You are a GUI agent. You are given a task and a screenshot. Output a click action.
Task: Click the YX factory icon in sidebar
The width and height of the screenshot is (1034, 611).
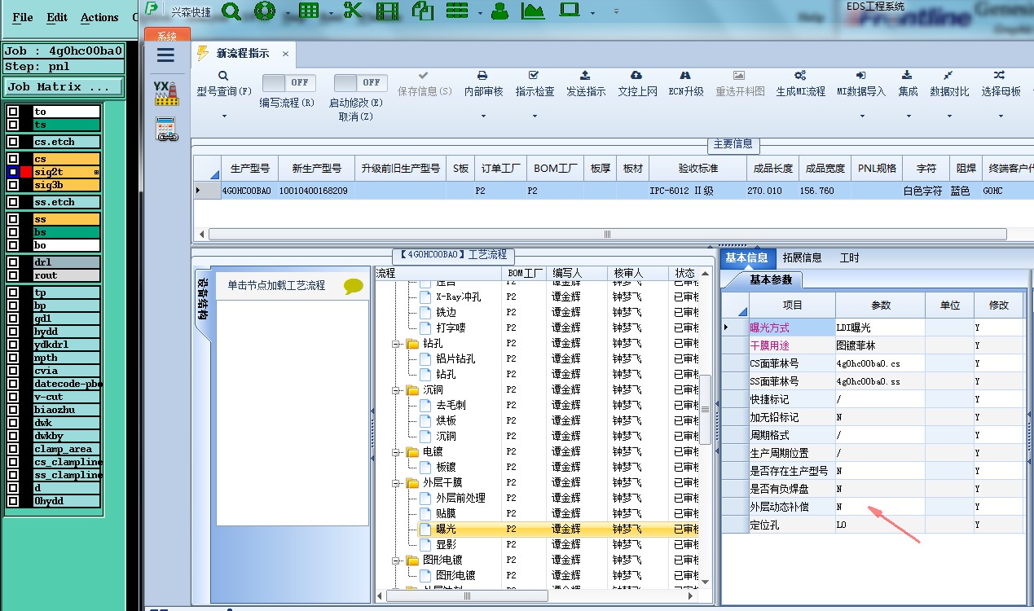[166, 93]
